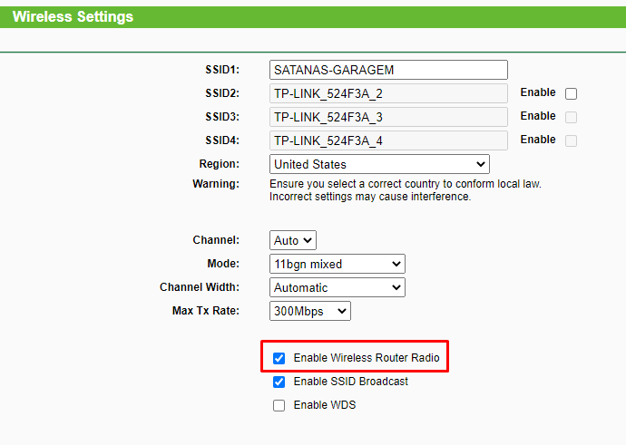
Task: Open the Channel dropdown set to Auto
Action: click(293, 240)
